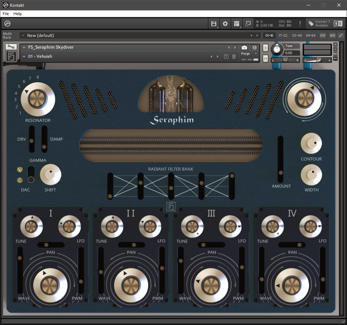Screen dimensions: 347x325
Task: Toggle the KSP button in Multi Rack
Action: [x=323, y=35]
